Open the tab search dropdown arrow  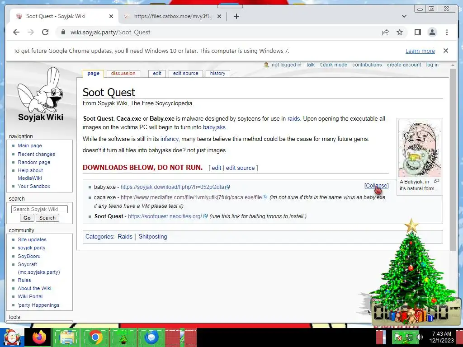[404, 16]
